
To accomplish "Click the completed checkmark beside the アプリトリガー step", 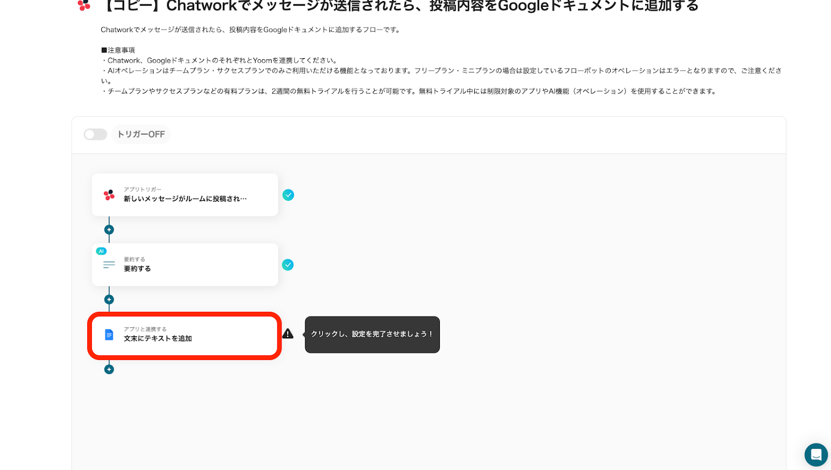I will click(288, 195).
